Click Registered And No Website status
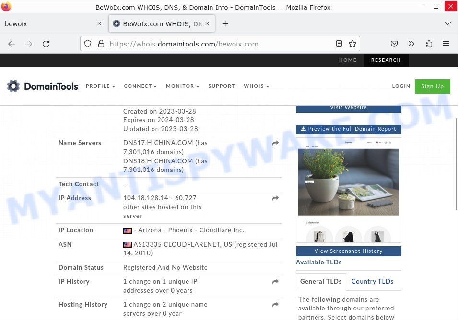458x320 pixels. click(165, 267)
